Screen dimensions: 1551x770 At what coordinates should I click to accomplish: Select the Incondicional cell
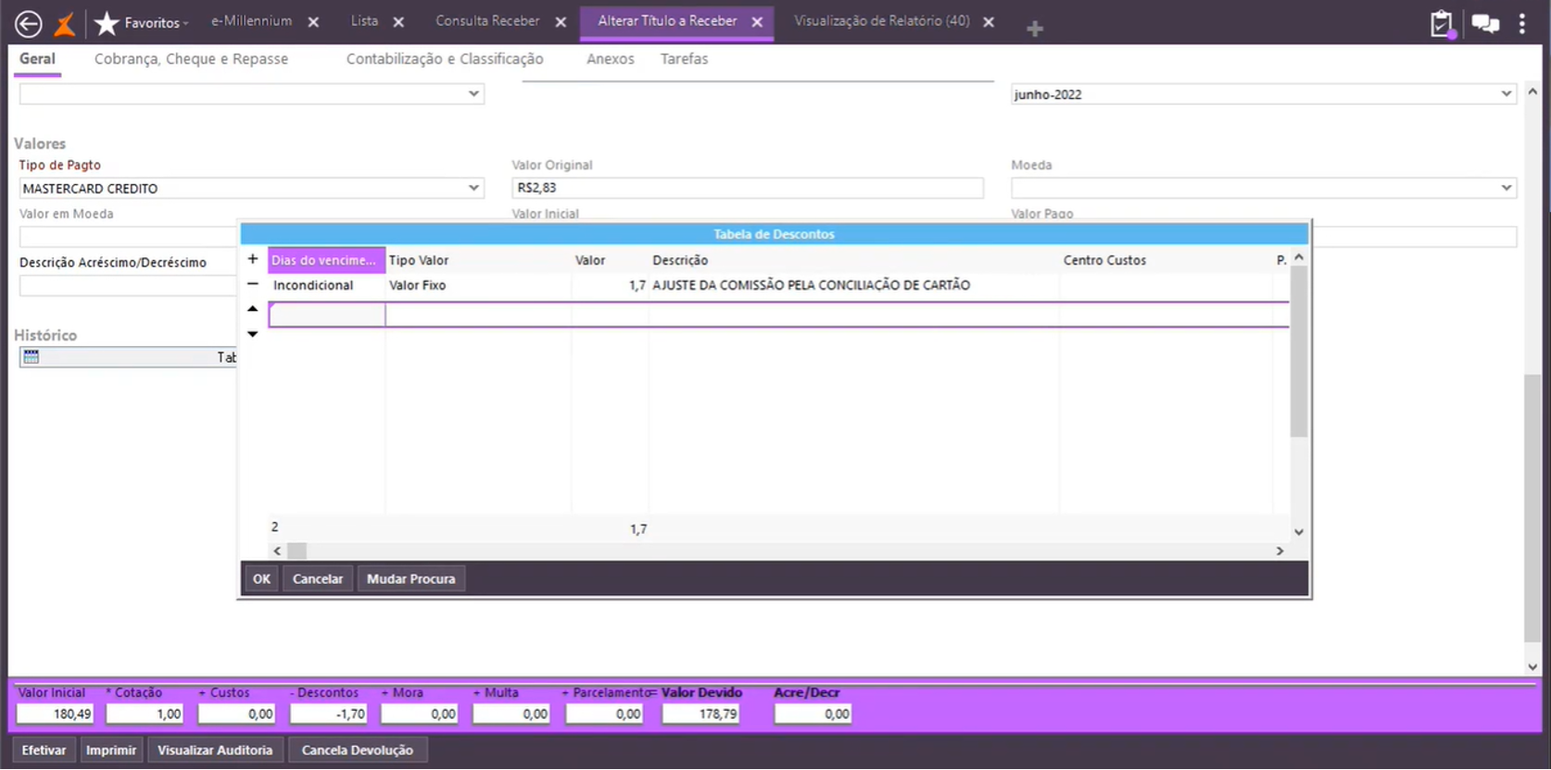coord(326,285)
